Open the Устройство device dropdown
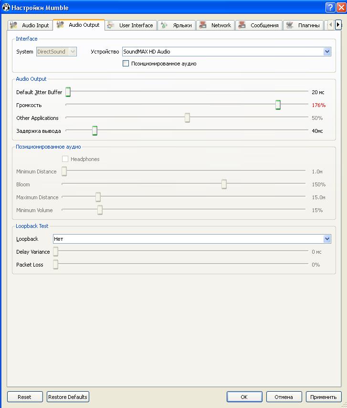The image size is (347, 408). point(326,52)
